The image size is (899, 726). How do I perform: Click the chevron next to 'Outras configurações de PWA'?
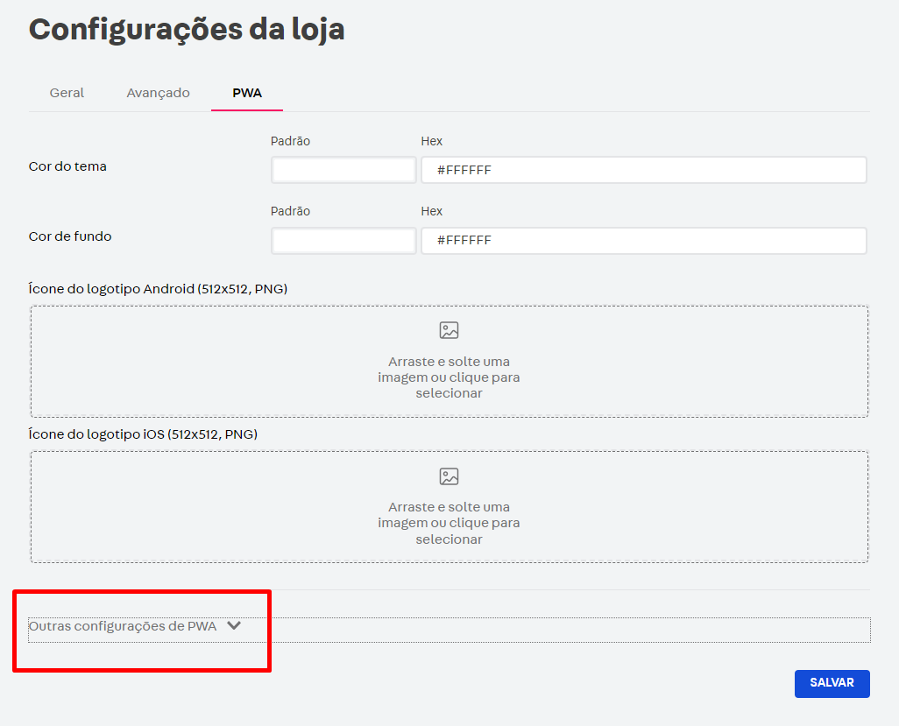(234, 625)
